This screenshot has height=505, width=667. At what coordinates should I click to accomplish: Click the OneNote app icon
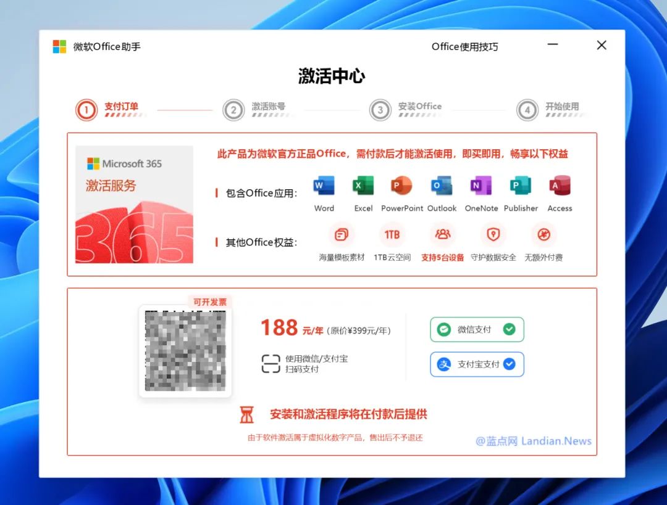click(x=481, y=186)
